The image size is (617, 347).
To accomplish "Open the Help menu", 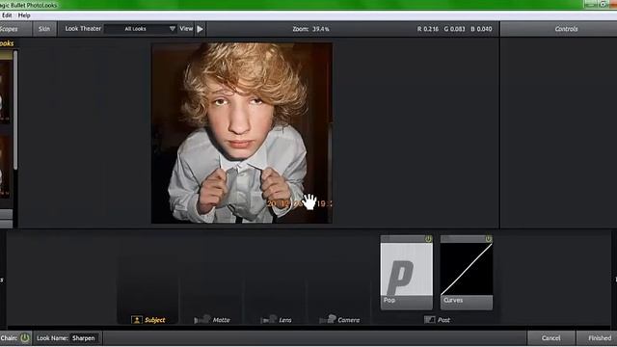I will [x=24, y=15].
